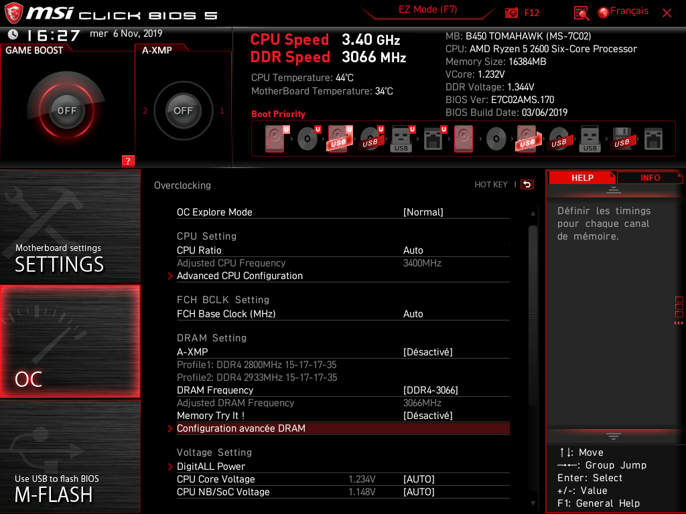Expand Configuration avancée DRAM submenu
686x514 pixels.
pos(343,428)
